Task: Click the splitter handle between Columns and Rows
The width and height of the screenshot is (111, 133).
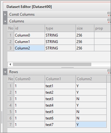Action: [68, 68]
